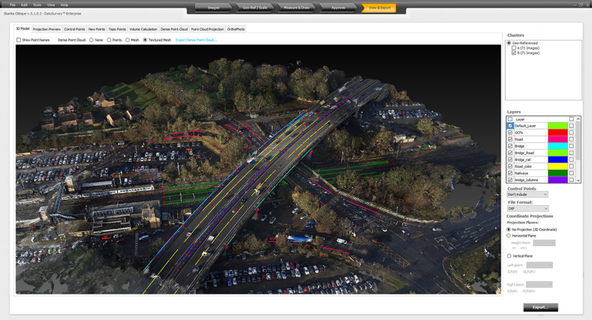The width and height of the screenshot is (592, 320).
Task: Open the Tools menu
Action: [37, 5]
